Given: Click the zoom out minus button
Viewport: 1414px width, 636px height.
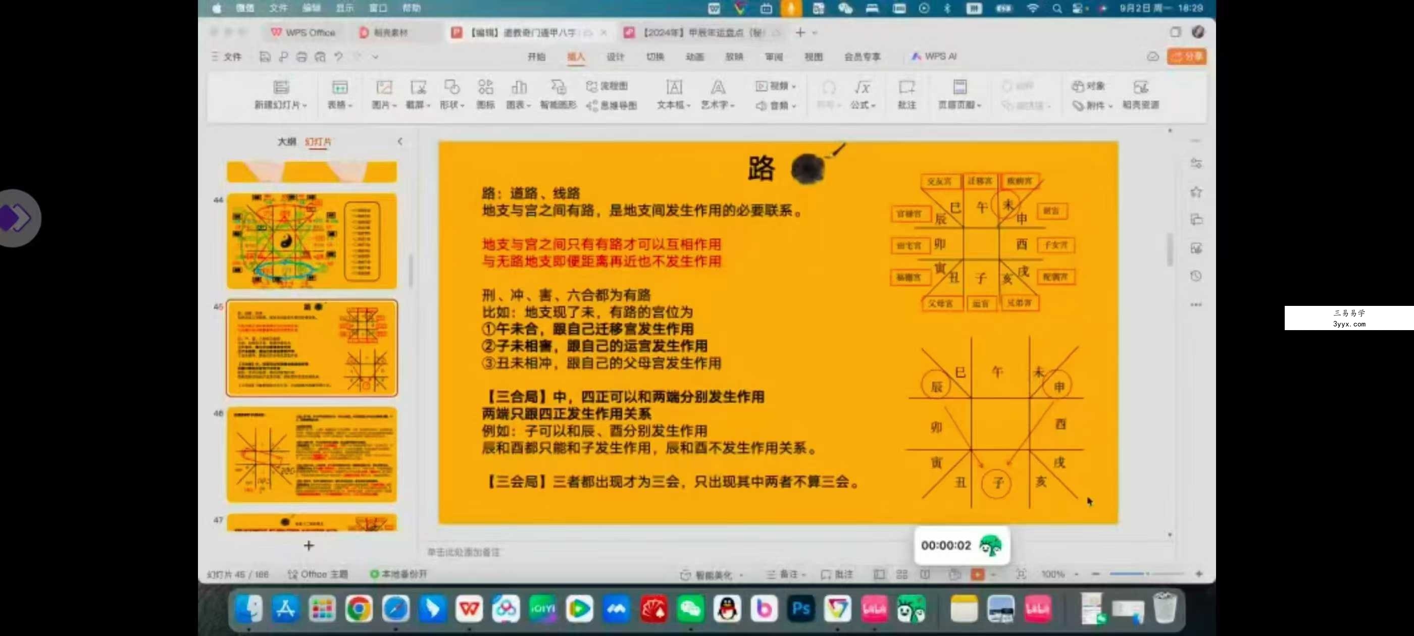Looking at the screenshot, I should coord(1096,574).
